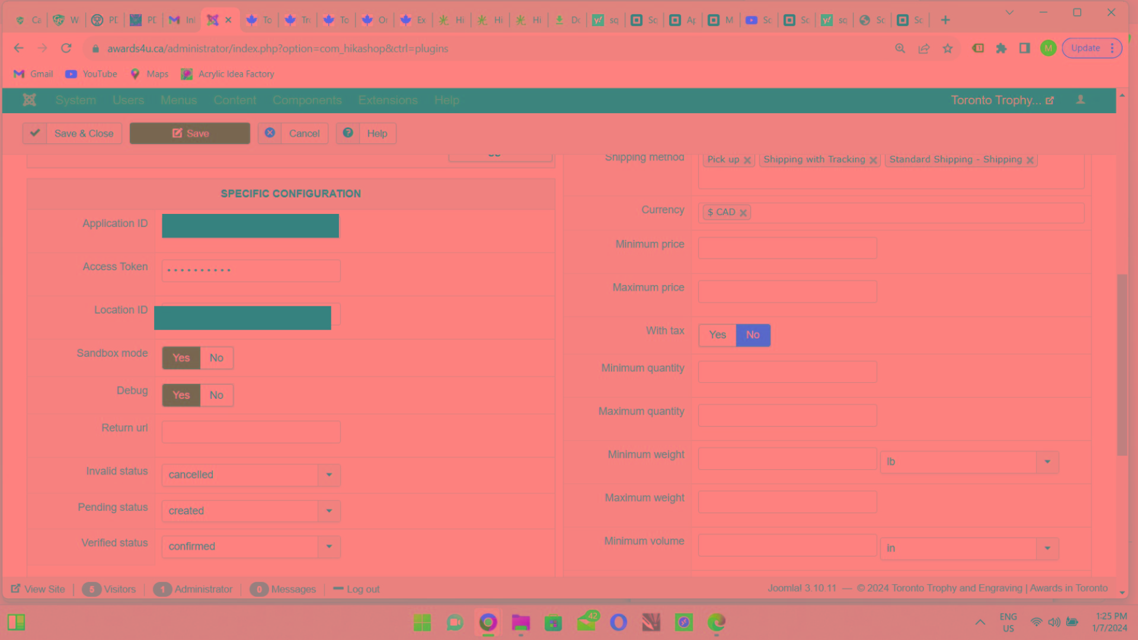This screenshot has width=1138, height=640.
Task: Reload the page with the refresh icon
Action: (66, 49)
